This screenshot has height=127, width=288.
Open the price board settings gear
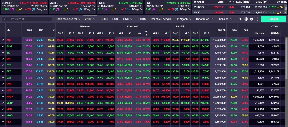click(x=251, y=19)
